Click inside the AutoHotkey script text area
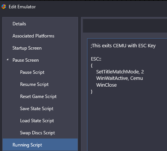The width and height of the screenshot is (167, 151). [x=127, y=95]
